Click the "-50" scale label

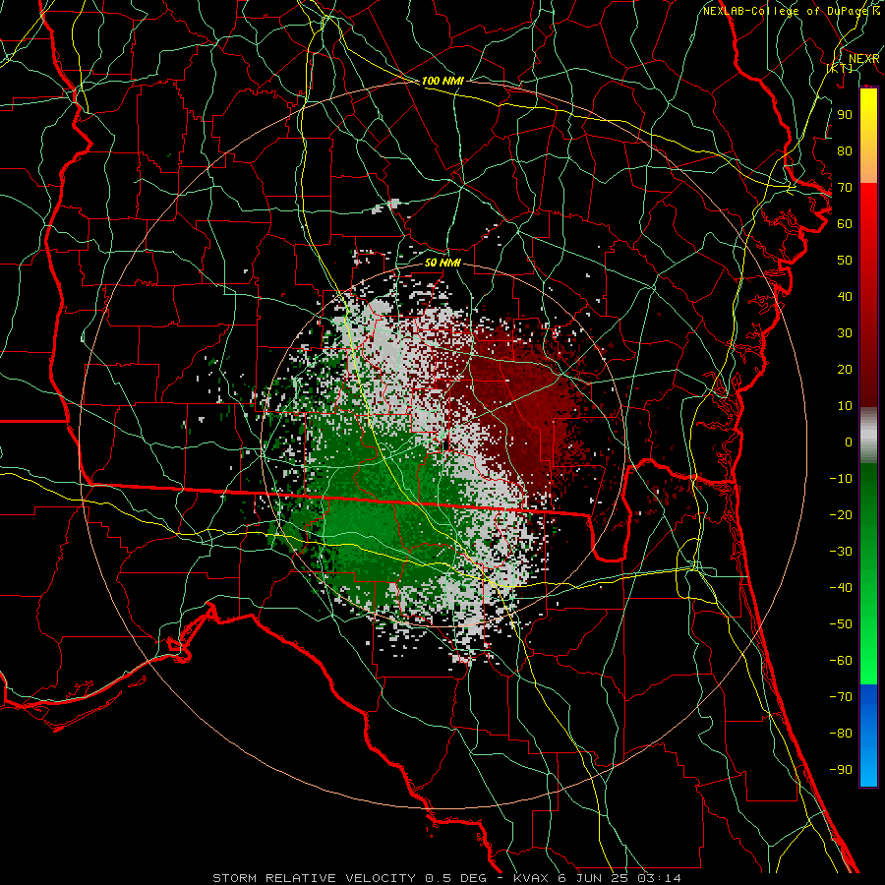coord(841,623)
